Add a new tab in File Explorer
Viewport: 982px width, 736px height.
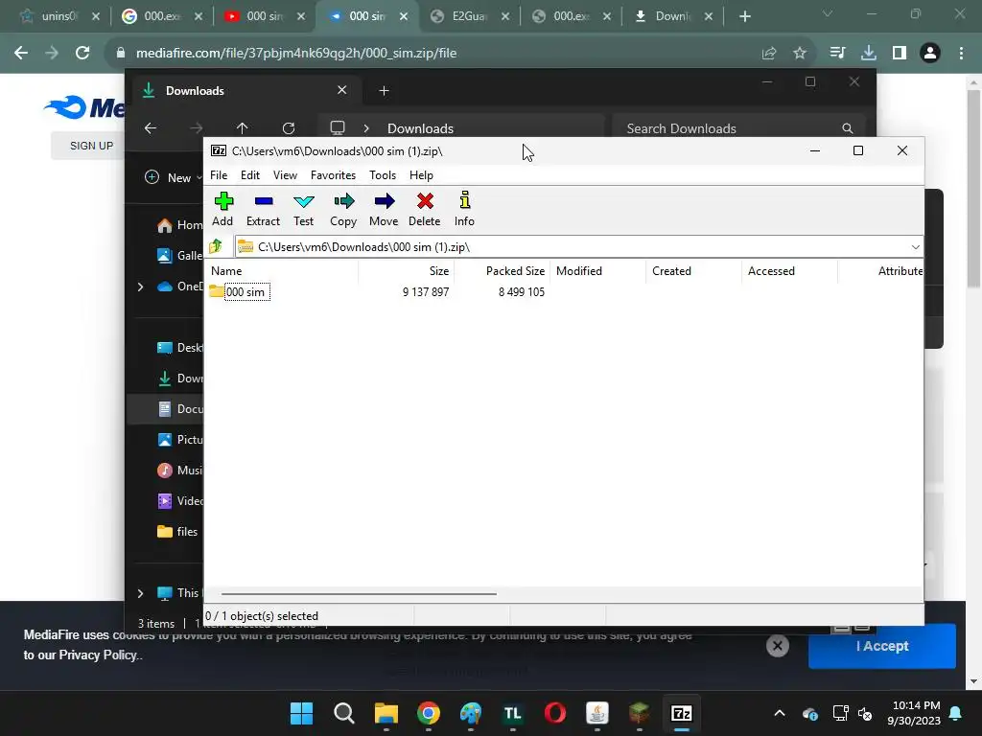coord(384,91)
